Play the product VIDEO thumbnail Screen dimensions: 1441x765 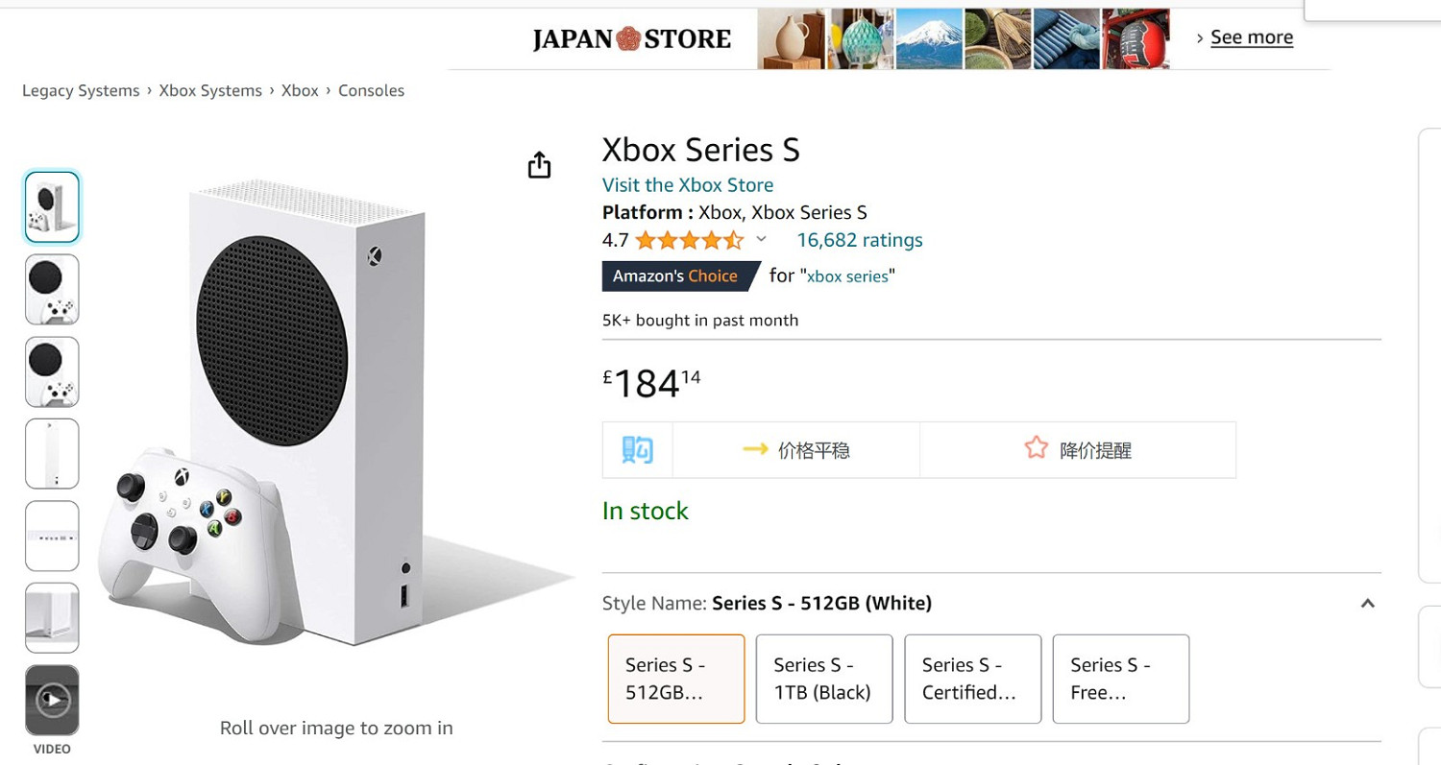52,700
